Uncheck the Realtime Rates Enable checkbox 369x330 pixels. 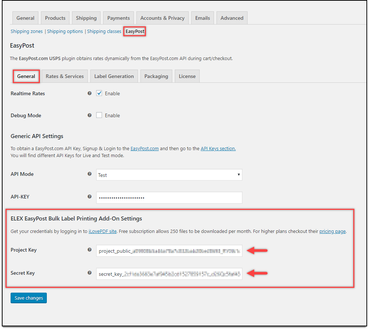(x=99, y=93)
